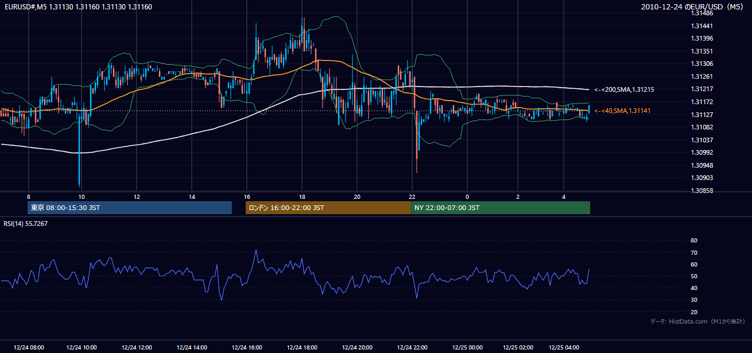The width and height of the screenshot is (752, 353).
Task: Click price axis value 1.31261
Action: pos(701,76)
